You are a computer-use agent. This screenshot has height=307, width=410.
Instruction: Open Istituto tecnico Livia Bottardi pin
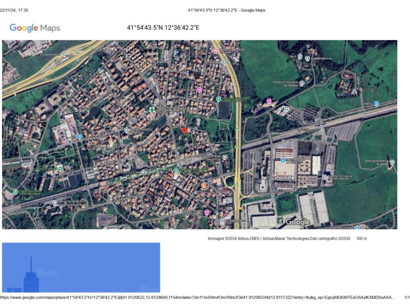tap(54, 203)
